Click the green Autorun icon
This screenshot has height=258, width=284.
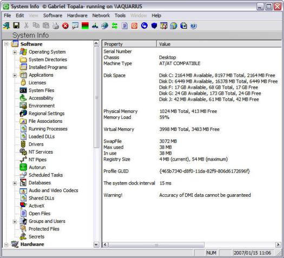coord(23,167)
